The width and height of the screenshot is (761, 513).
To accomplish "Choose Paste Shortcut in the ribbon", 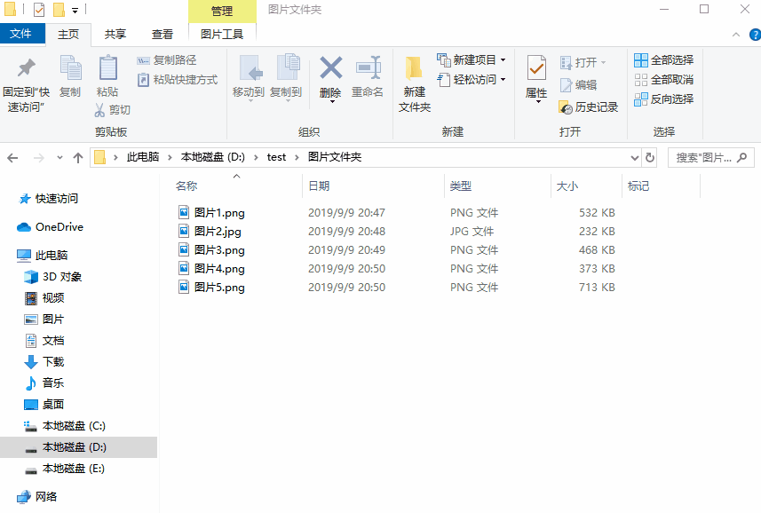I will point(178,80).
